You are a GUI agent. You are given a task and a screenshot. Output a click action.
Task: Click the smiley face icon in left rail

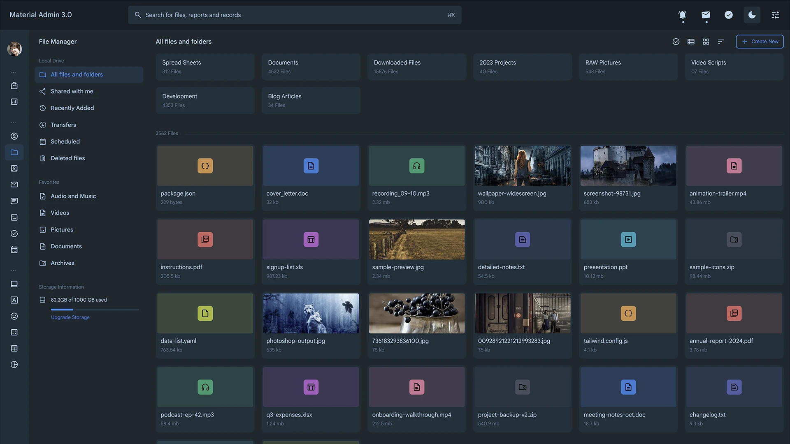[x=14, y=316]
